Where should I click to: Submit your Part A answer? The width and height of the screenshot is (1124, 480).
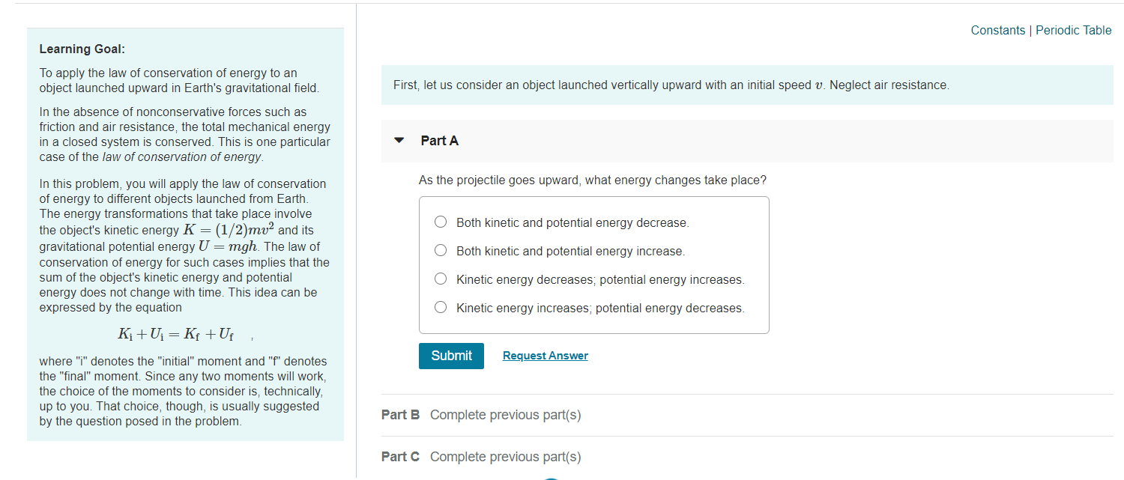(451, 355)
